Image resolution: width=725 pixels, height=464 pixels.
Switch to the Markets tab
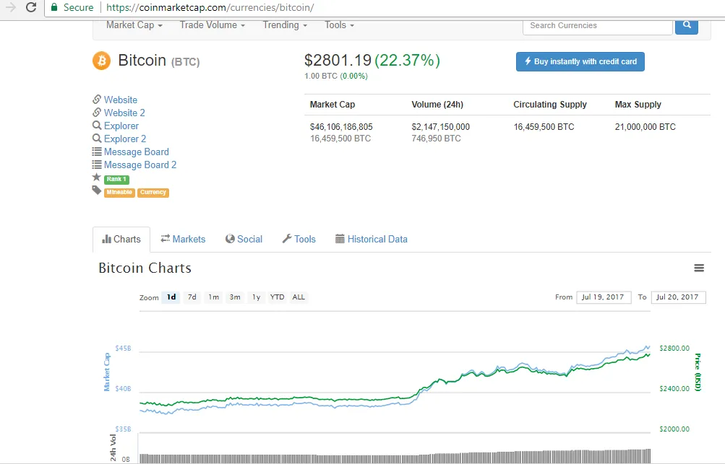click(x=183, y=239)
